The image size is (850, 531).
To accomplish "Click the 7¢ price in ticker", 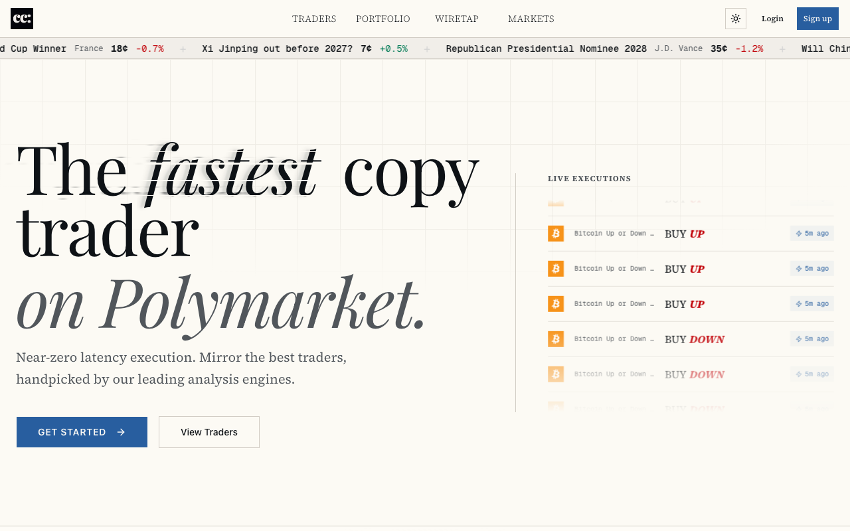I will click(x=367, y=48).
